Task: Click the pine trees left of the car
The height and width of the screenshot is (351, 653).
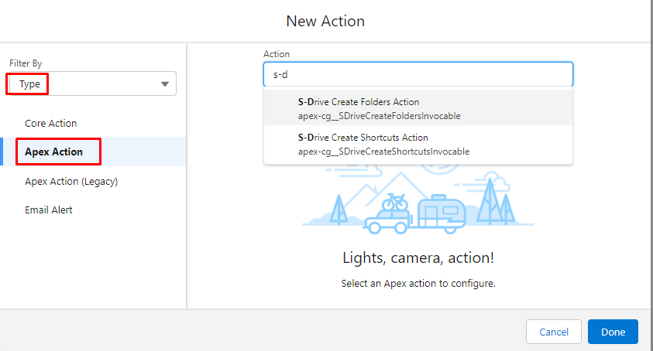Action: pos(339,207)
